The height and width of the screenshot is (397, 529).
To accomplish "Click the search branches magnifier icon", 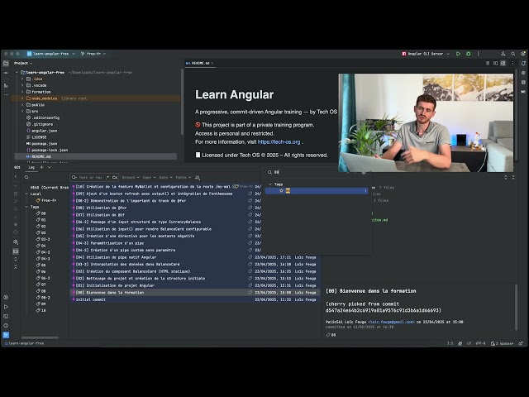I will (x=26, y=177).
